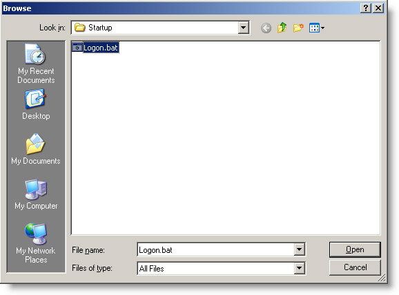Expand Files of type dropdown arrow

300,268
